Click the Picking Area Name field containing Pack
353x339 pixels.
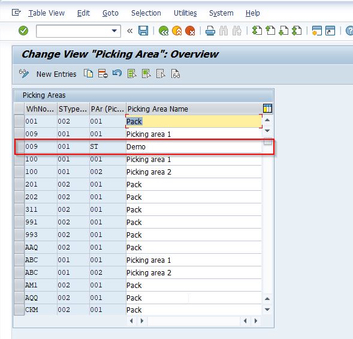[x=194, y=121]
